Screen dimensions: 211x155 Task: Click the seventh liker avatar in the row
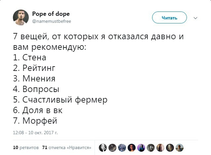coord(160,147)
